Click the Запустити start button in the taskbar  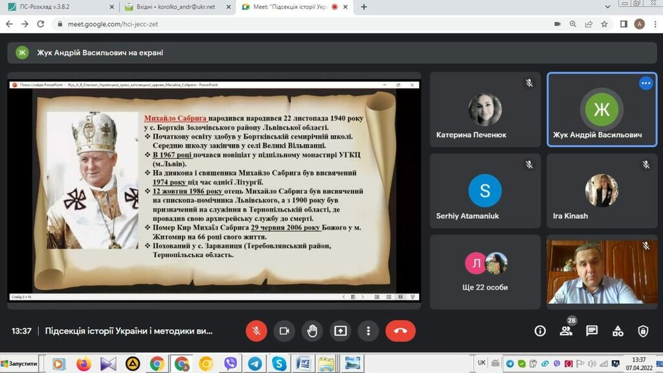(19, 364)
